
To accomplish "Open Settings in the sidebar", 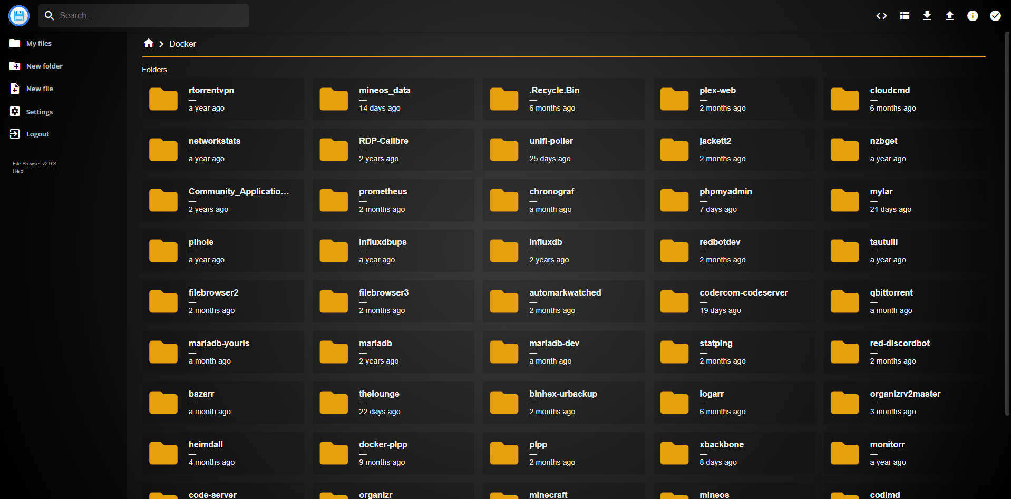I will click(x=39, y=112).
